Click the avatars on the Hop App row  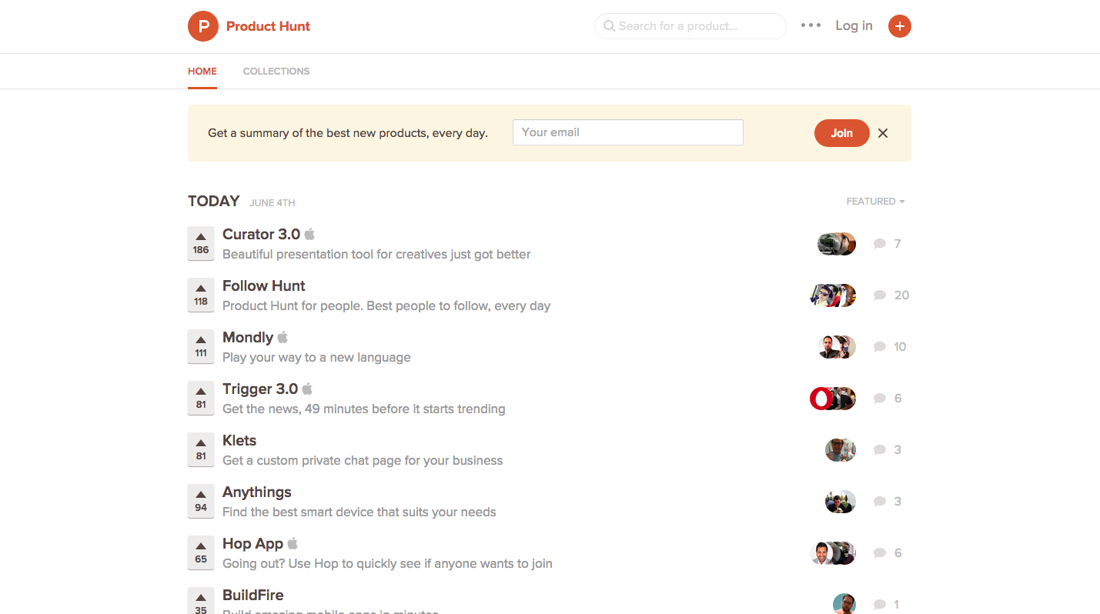pos(833,553)
